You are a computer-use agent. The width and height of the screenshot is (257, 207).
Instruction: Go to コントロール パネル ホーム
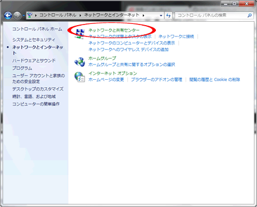(37, 29)
